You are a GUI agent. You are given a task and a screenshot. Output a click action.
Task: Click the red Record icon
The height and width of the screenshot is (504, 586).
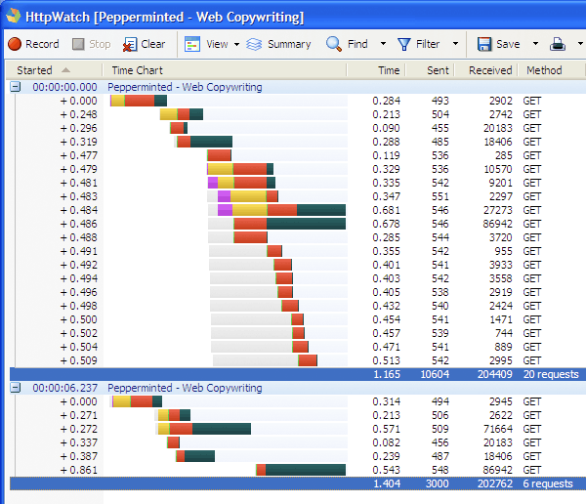click(15, 44)
